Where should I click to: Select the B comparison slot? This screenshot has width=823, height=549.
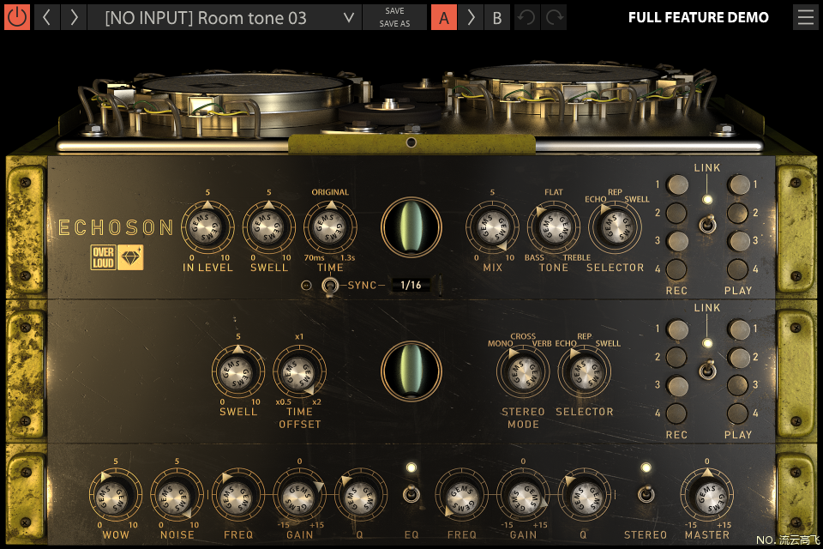[497, 17]
